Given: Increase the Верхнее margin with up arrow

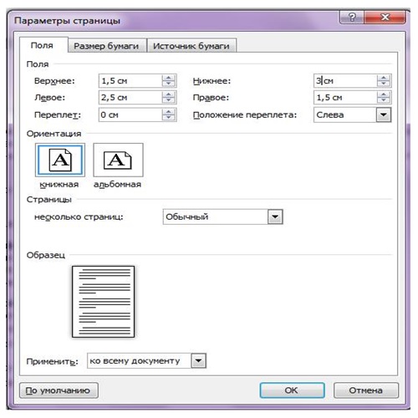Looking at the screenshot, I should pos(168,78).
